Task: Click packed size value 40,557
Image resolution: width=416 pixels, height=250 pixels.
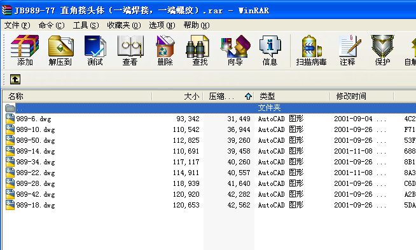Action: pos(239,173)
